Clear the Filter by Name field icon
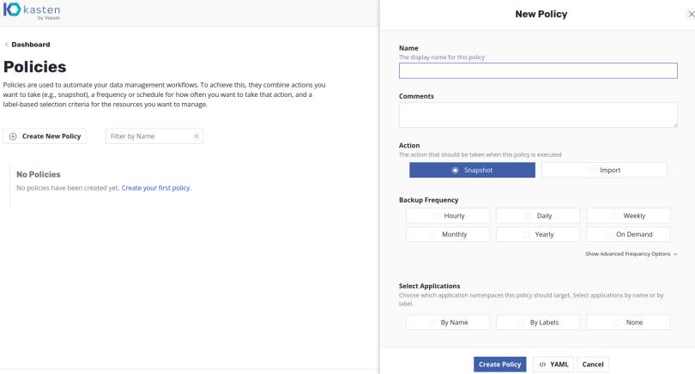 point(196,136)
